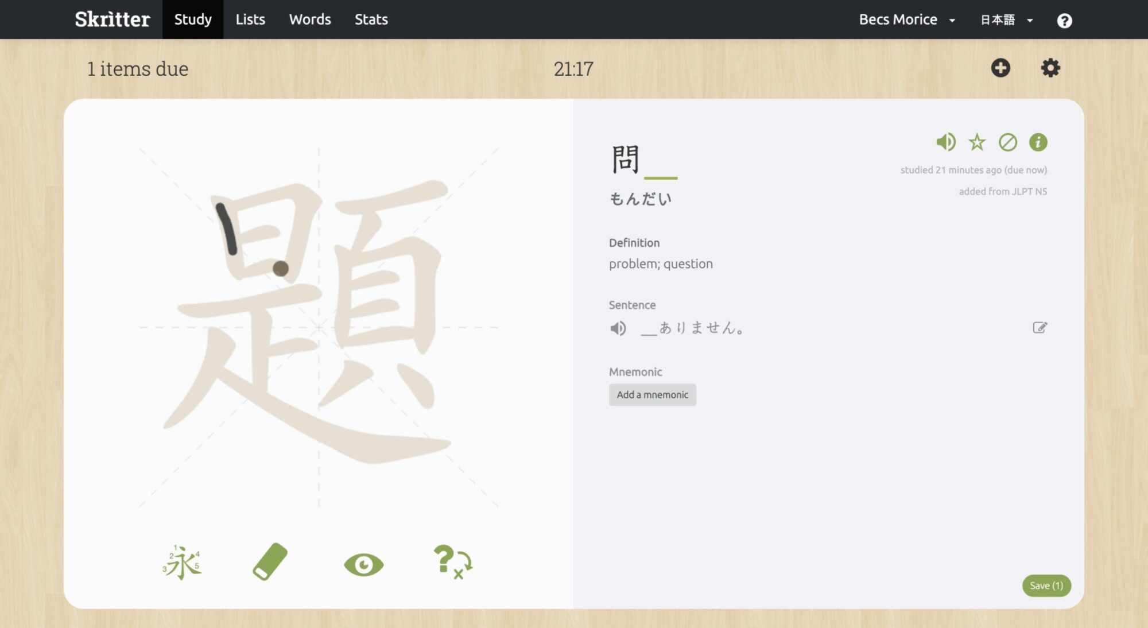Click the example sentence audio button
1148x628 pixels.
(617, 327)
